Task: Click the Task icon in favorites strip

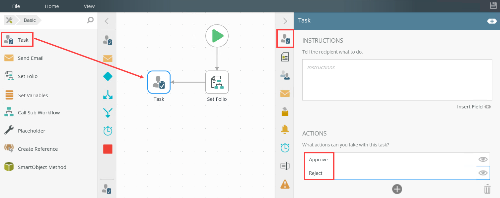Action: pos(107,40)
